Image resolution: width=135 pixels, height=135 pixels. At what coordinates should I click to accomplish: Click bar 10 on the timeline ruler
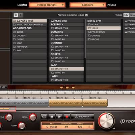click(57, 93)
